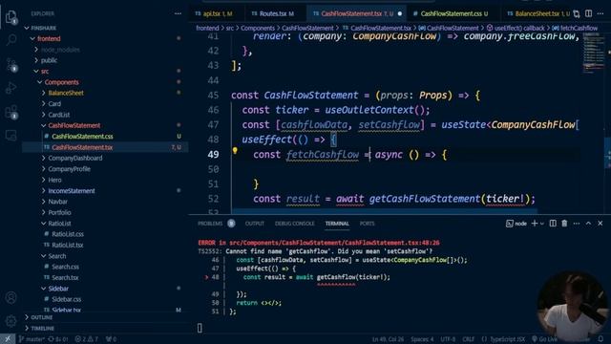Select the node terminal shell label

click(x=516, y=224)
